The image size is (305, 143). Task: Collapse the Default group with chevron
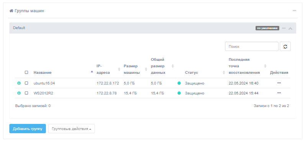(290, 29)
